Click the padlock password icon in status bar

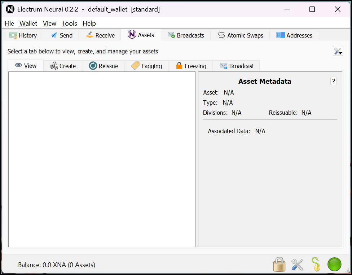(279, 265)
